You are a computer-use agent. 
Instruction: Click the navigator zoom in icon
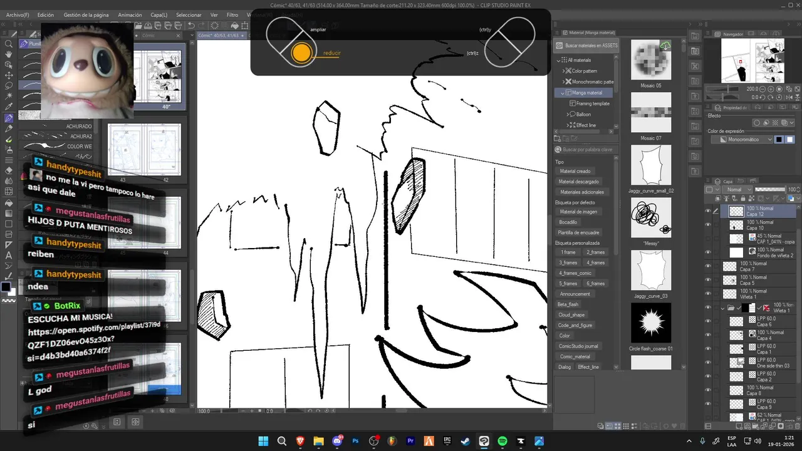pos(771,89)
